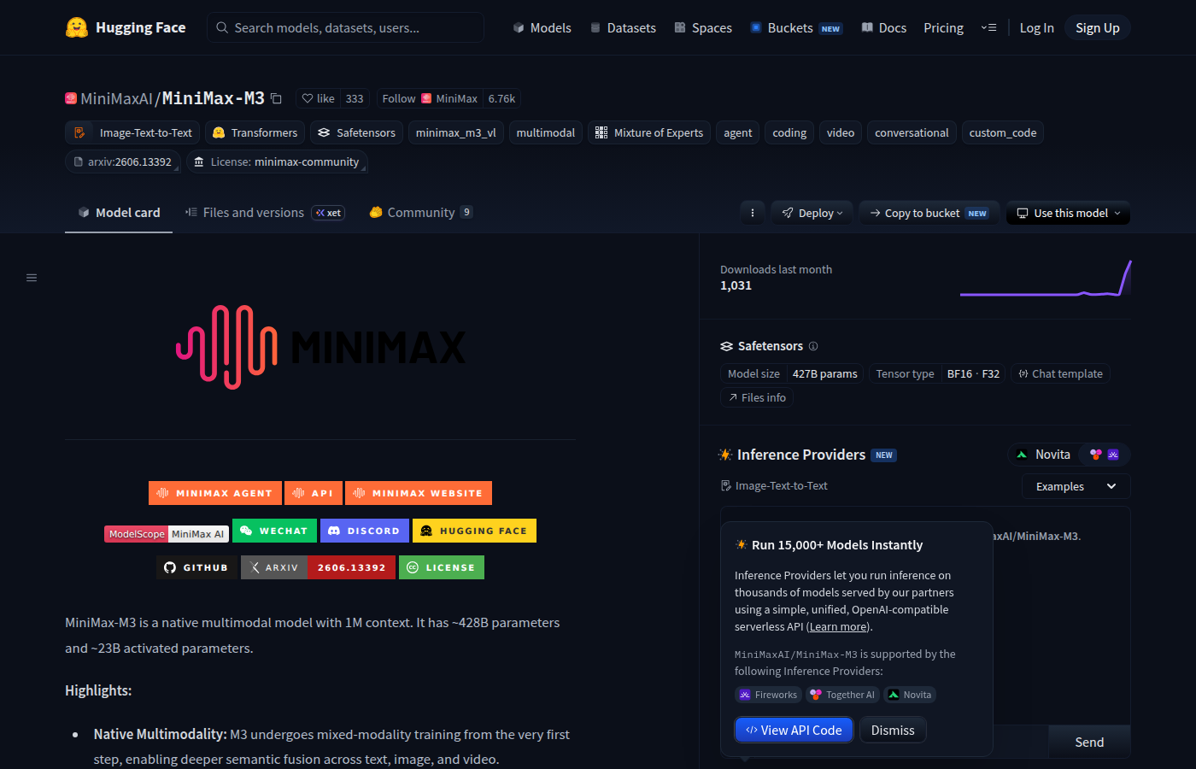Click View API Code button
This screenshot has width=1196, height=769.
coord(794,730)
